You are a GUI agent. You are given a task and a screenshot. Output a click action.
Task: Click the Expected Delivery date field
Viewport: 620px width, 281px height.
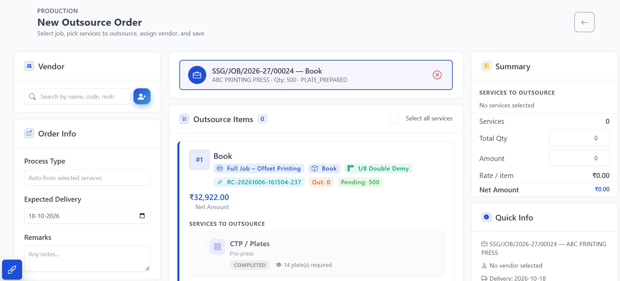87,216
